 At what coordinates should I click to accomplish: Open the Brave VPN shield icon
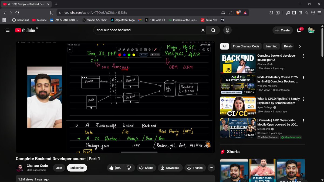click(313, 13)
